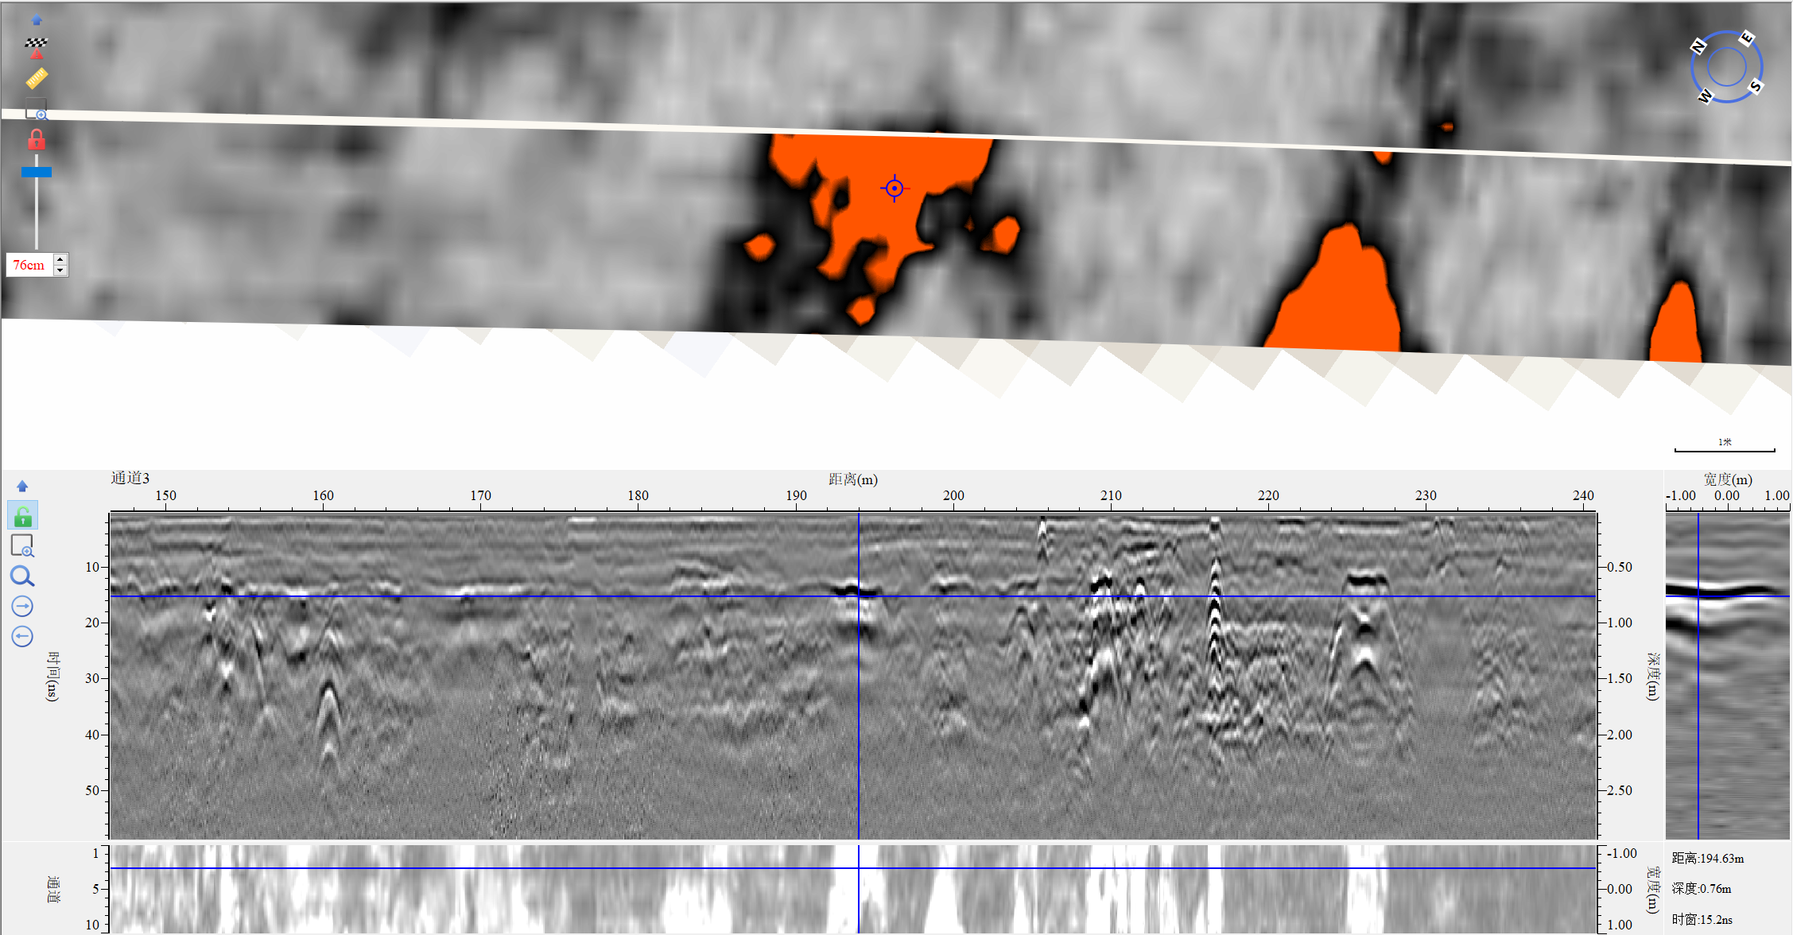Toggle the green unlock icon in the radargram toolbar
The image size is (1793, 935).
(x=22, y=516)
